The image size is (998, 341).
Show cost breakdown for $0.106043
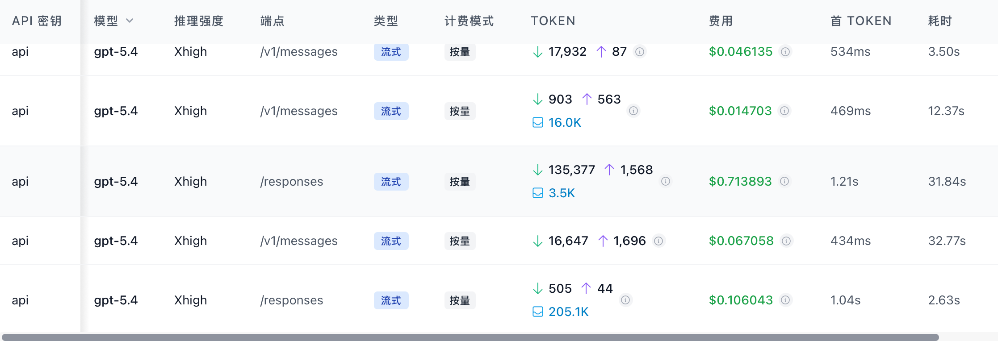coord(785,300)
